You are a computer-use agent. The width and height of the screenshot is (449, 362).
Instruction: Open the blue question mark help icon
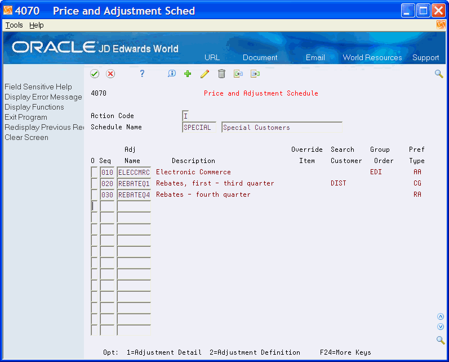tap(142, 74)
